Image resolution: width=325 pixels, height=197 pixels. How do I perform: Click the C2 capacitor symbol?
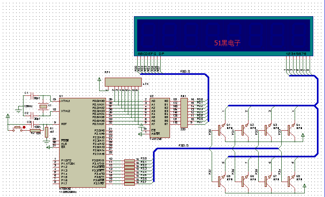pyautogui.click(x=32, y=116)
